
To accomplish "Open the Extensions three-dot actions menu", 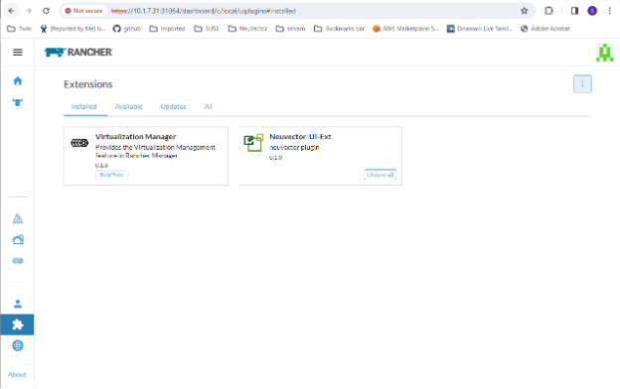I will 582,83.
